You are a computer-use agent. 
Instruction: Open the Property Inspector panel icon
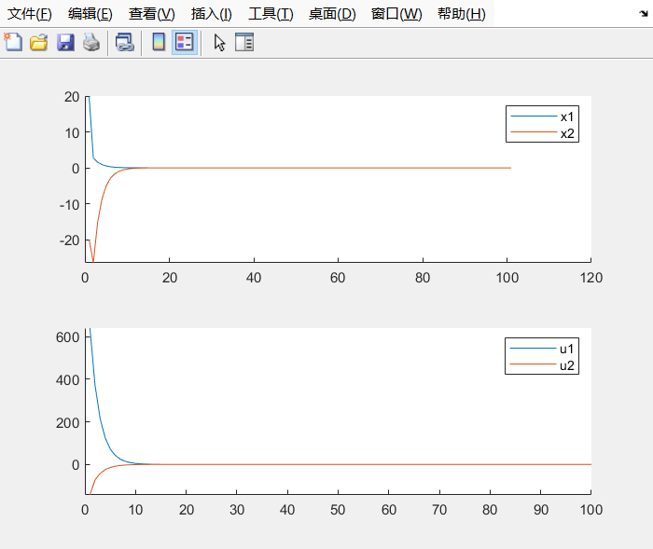pyautogui.click(x=244, y=42)
